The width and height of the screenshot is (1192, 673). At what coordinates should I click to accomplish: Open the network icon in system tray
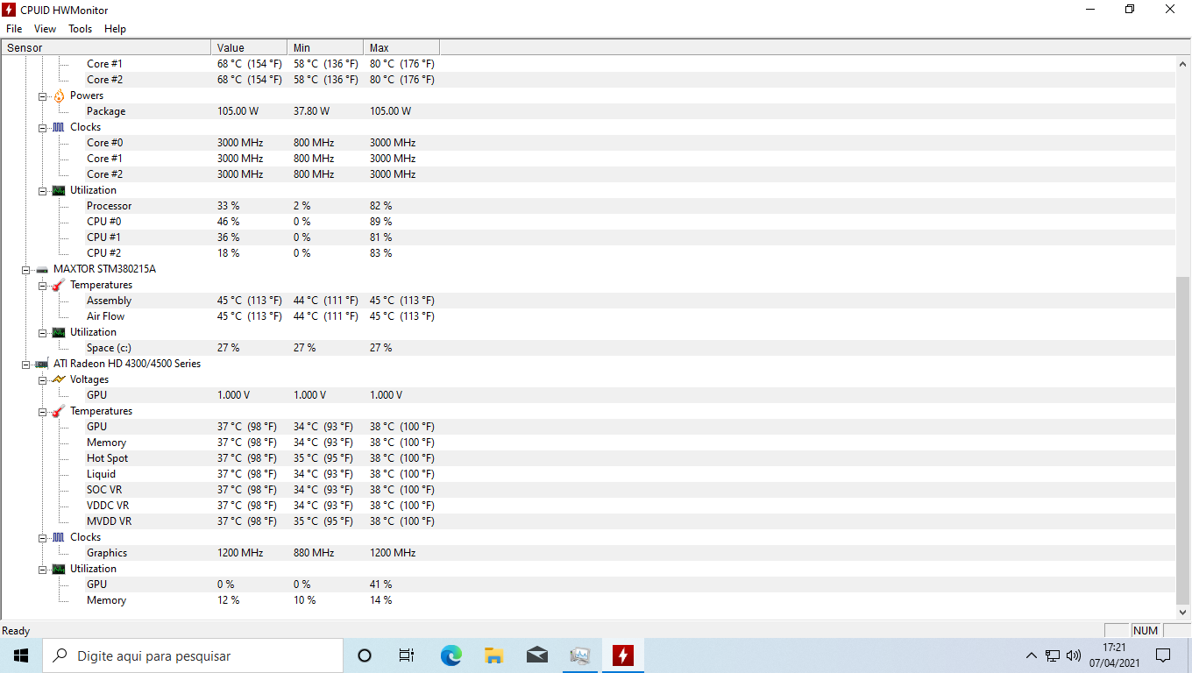tap(1053, 655)
